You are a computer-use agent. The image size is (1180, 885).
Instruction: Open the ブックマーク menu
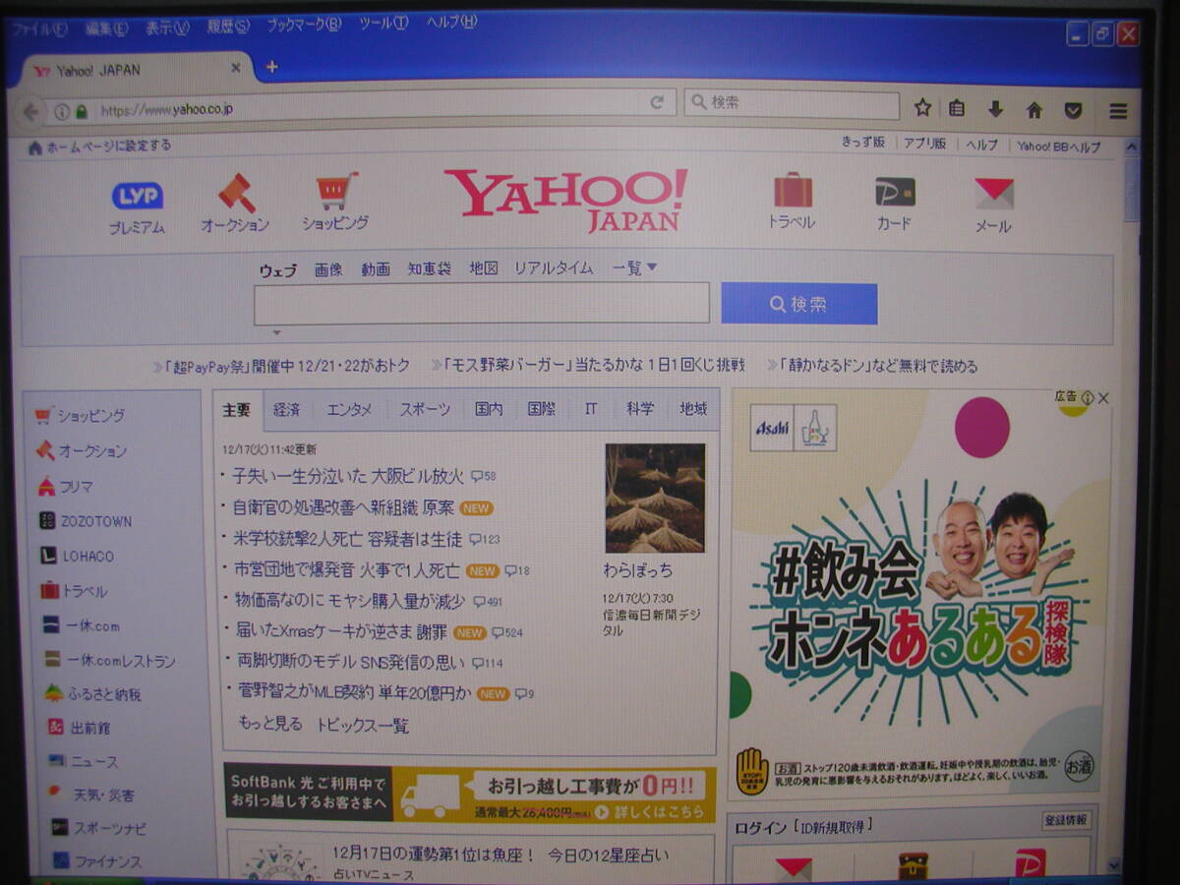[304, 24]
